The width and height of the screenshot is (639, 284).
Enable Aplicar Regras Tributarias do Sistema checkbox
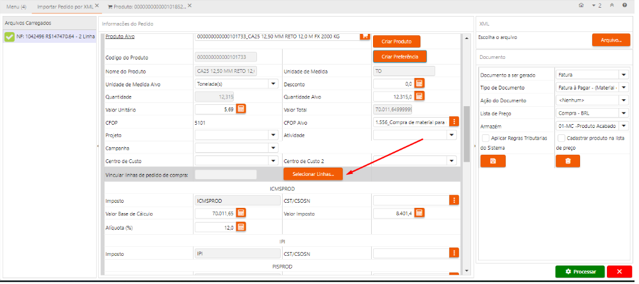[485, 138]
